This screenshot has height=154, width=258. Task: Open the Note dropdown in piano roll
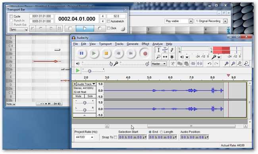[x=11, y=104]
